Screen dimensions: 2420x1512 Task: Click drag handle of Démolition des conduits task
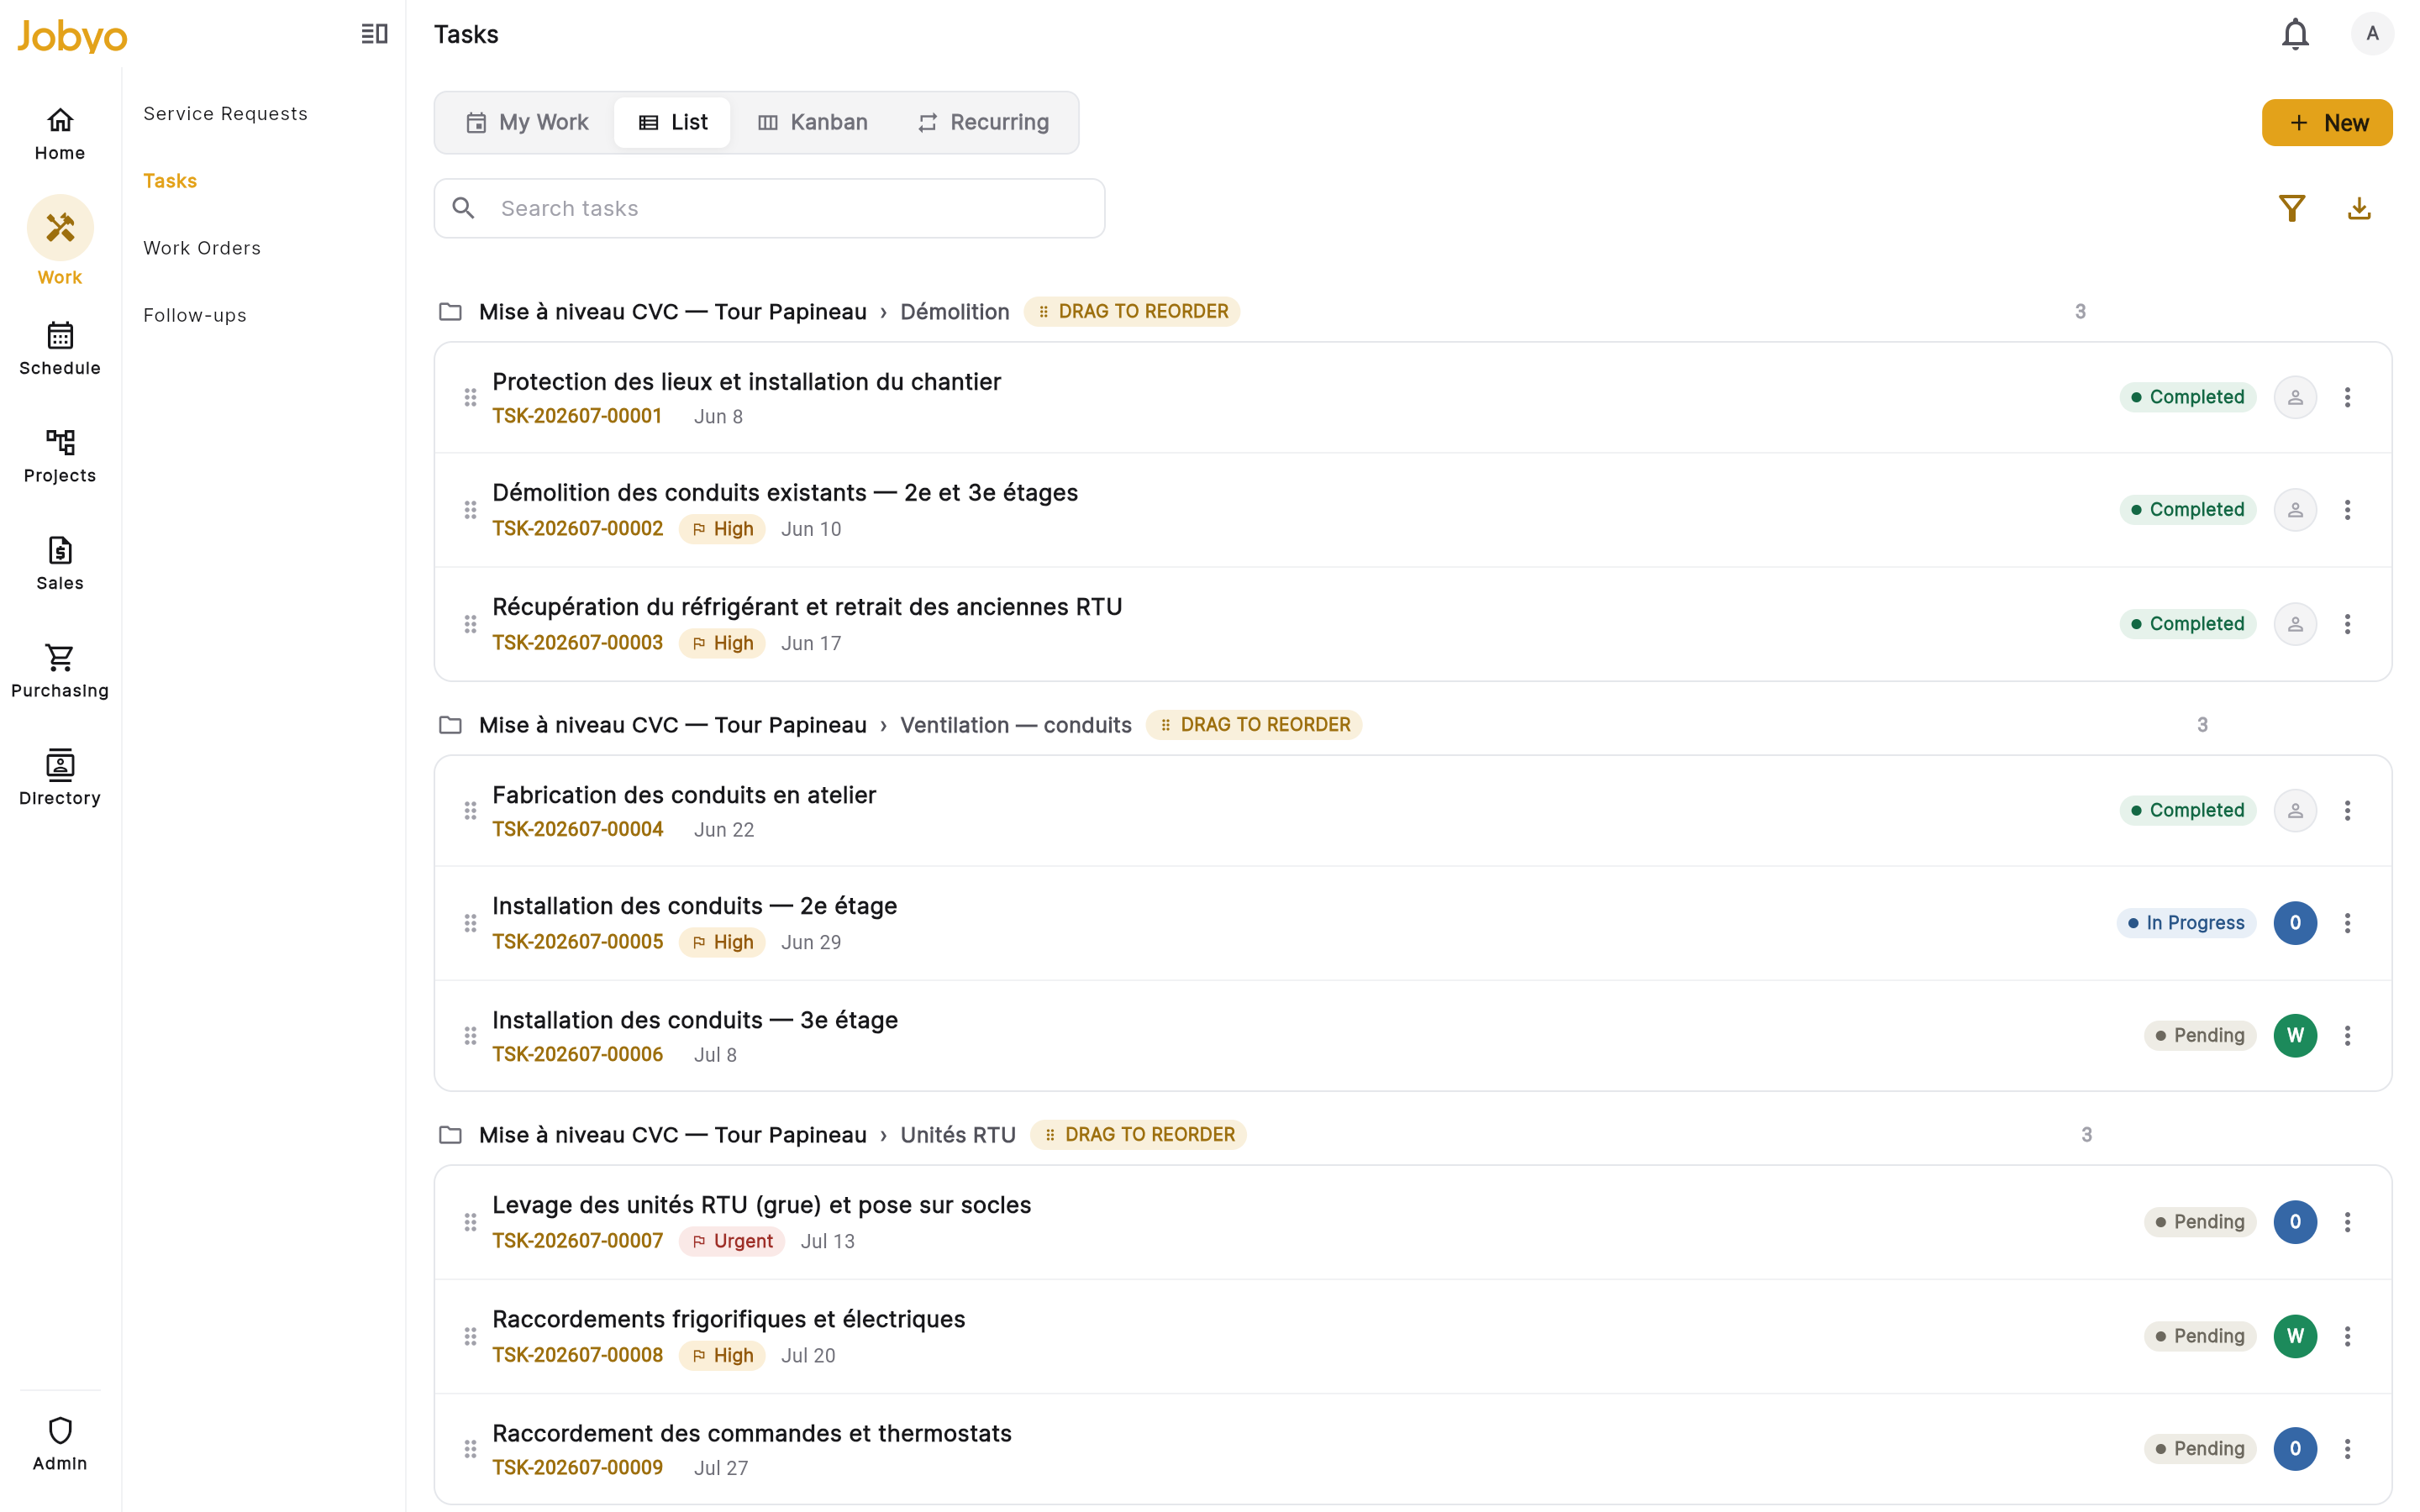pos(470,510)
